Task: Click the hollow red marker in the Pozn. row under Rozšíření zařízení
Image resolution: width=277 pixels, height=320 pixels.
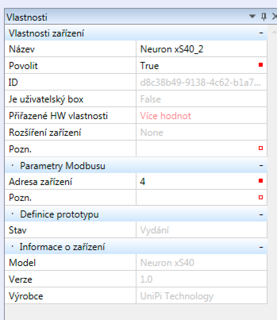Action: pyautogui.click(x=261, y=148)
